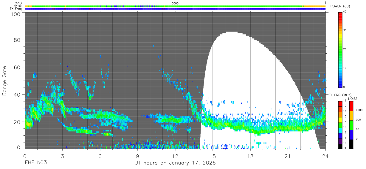Click the 3 hour tick label
The height and width of the screenshot is (169, 366).
coord(62,156)
